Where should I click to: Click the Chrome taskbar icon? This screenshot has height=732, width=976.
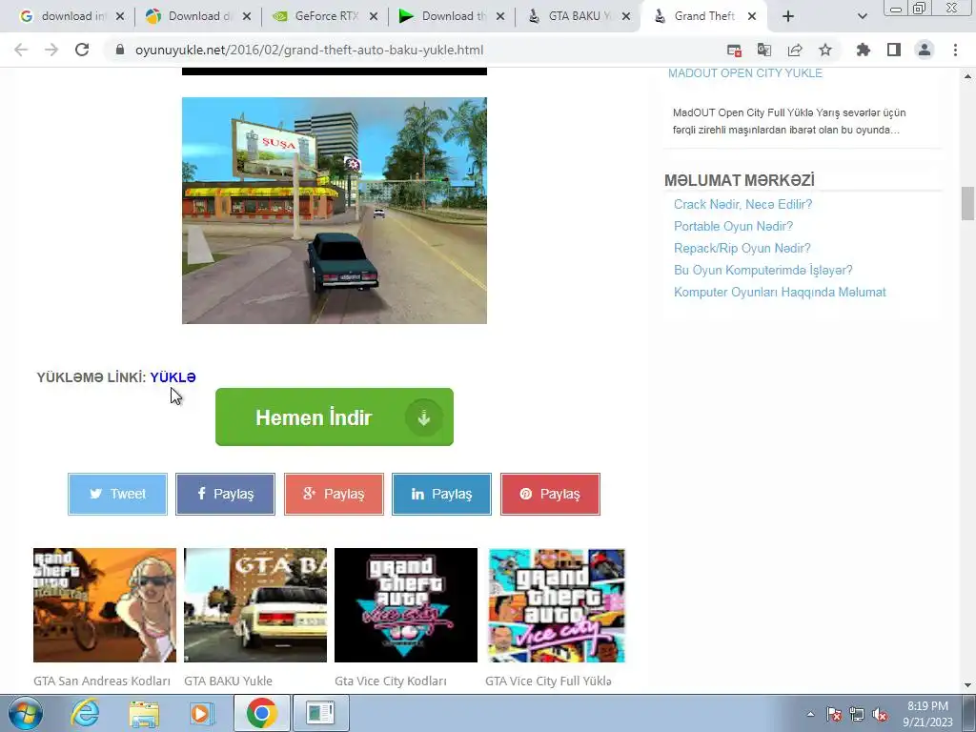[261, 713]
